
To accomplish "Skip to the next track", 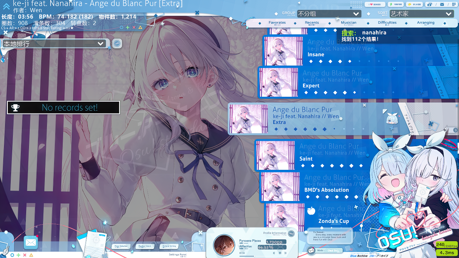I will [285, 253].
